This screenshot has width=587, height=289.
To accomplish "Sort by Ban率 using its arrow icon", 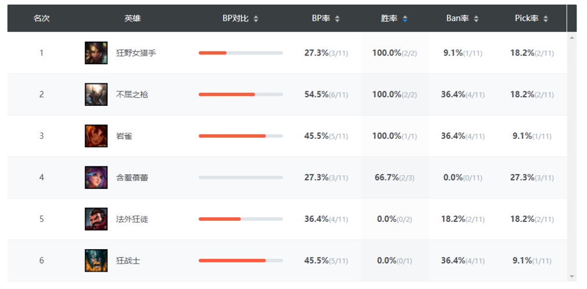I will click(476, 19).
